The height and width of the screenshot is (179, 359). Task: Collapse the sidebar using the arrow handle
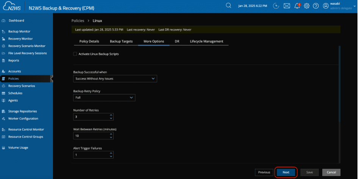point(52,79)
